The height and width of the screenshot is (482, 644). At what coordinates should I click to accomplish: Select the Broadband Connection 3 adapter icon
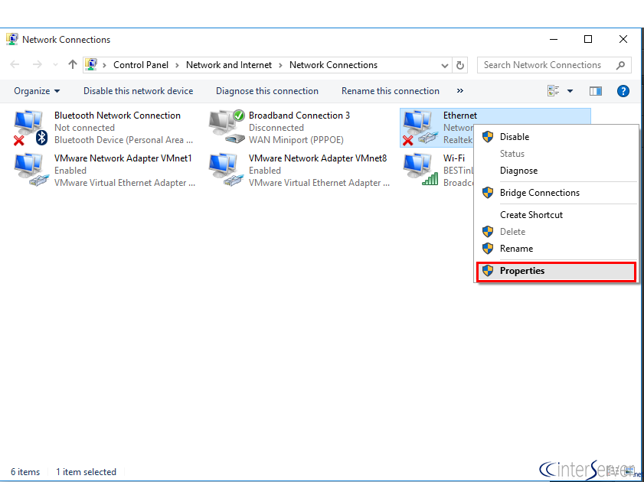[x=226, y=127]
